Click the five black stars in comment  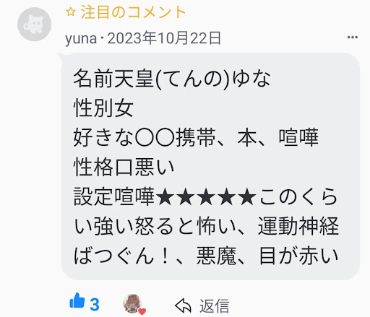206,196
